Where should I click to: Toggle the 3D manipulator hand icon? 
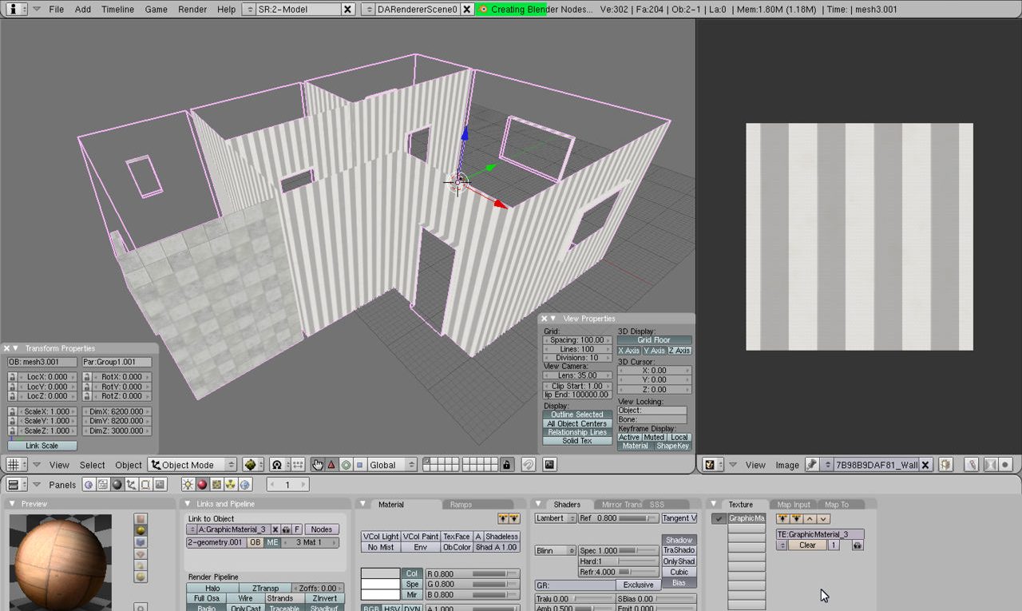tap(318, 465)
